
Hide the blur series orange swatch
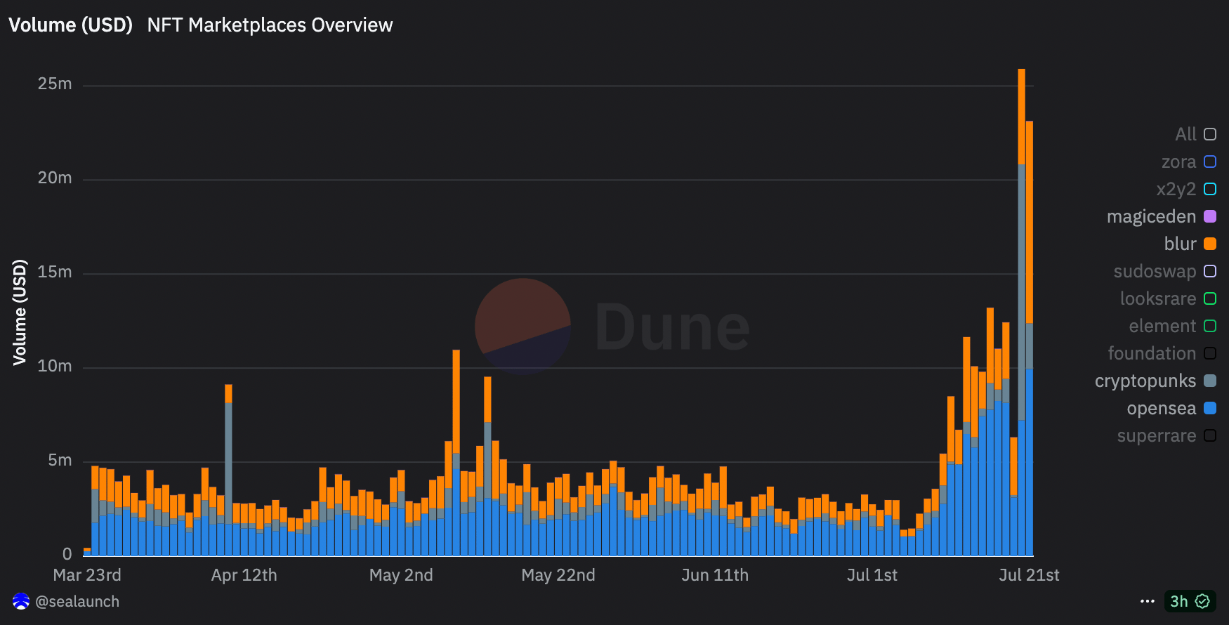point(1210,244)
